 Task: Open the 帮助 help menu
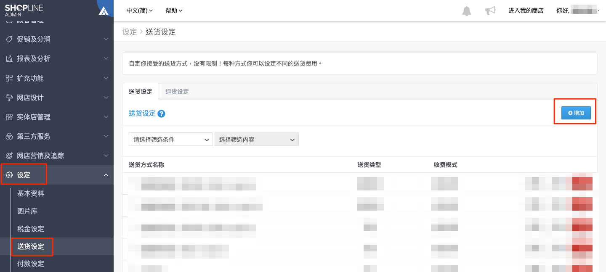pyautogui.click(x=174, y=11)
